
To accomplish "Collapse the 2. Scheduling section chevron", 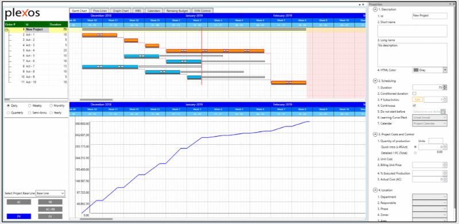I will coord(375,81).
